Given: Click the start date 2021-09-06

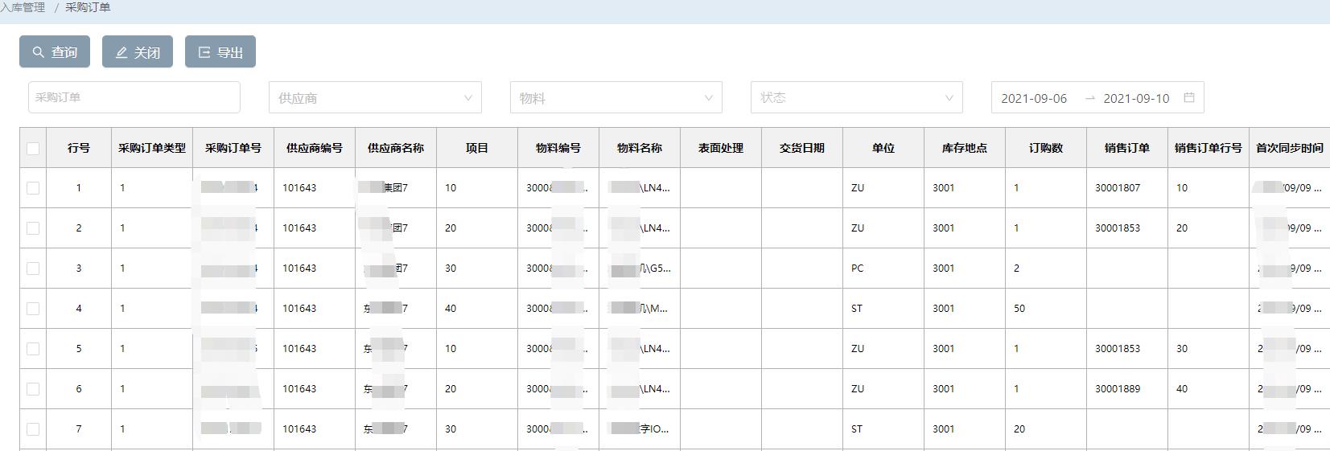Looking at the screenshot, I should tap(1034, 98).
